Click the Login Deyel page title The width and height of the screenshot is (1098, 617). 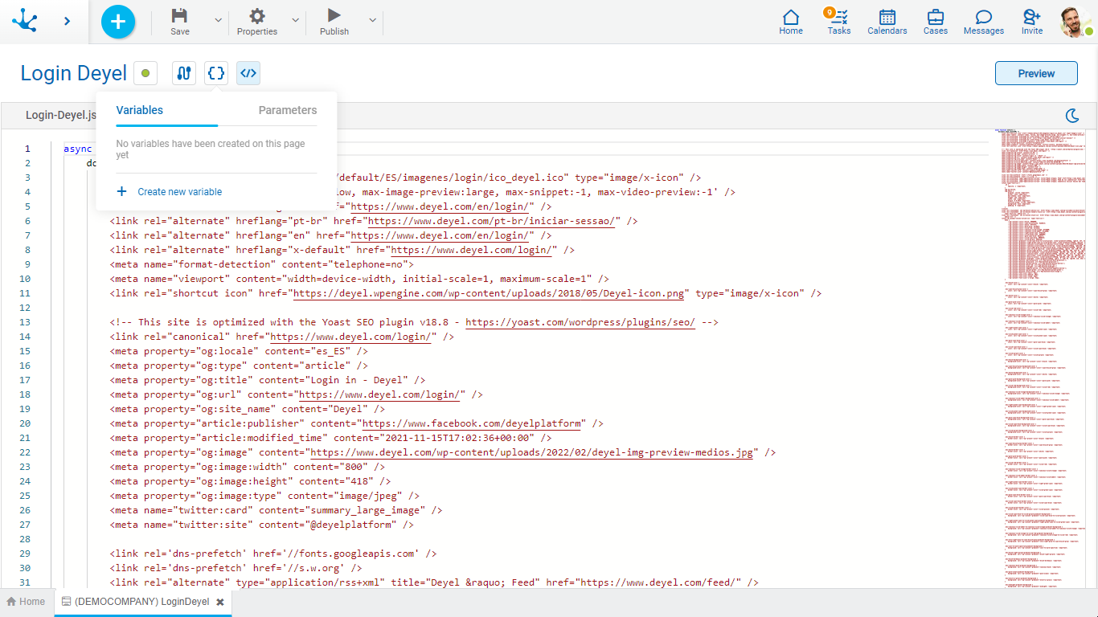(74, 74)
